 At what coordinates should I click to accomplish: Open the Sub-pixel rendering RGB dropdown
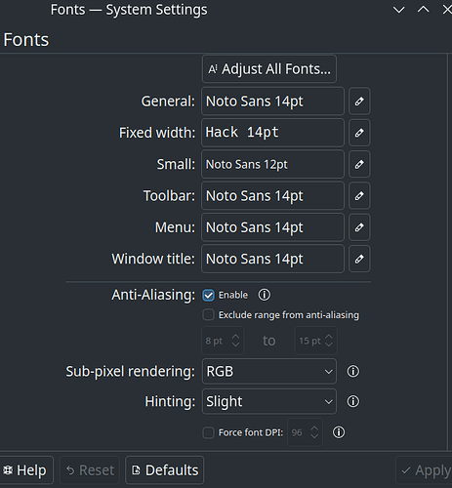[x=269, y=371]
